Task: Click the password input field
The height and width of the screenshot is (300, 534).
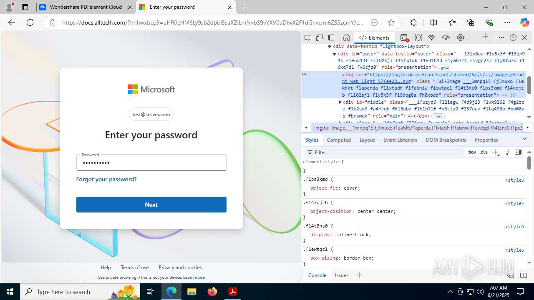Action: point(151,162)
